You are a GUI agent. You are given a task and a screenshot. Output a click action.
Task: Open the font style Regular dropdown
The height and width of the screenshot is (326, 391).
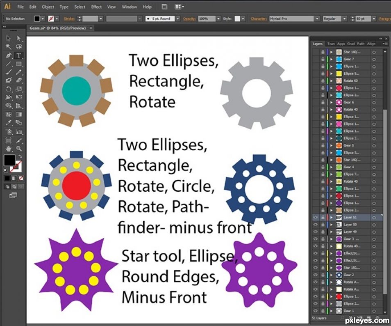tap(344, 19)
